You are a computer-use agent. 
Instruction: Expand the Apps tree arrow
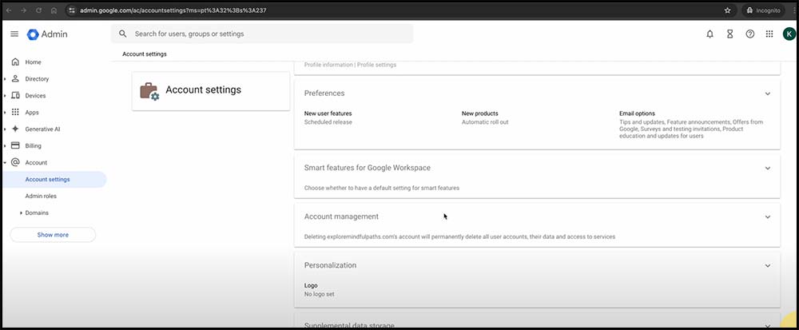pyautogui.click(x=5, y=113)
